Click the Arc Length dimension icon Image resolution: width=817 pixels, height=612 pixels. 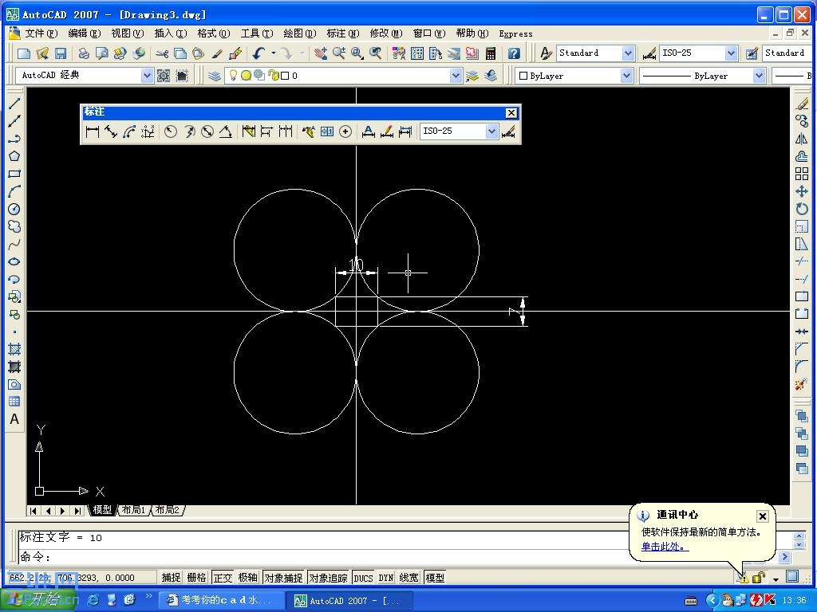click(128, 131)
